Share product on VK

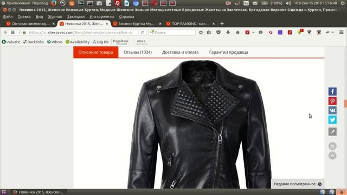[x=332, y=110]
